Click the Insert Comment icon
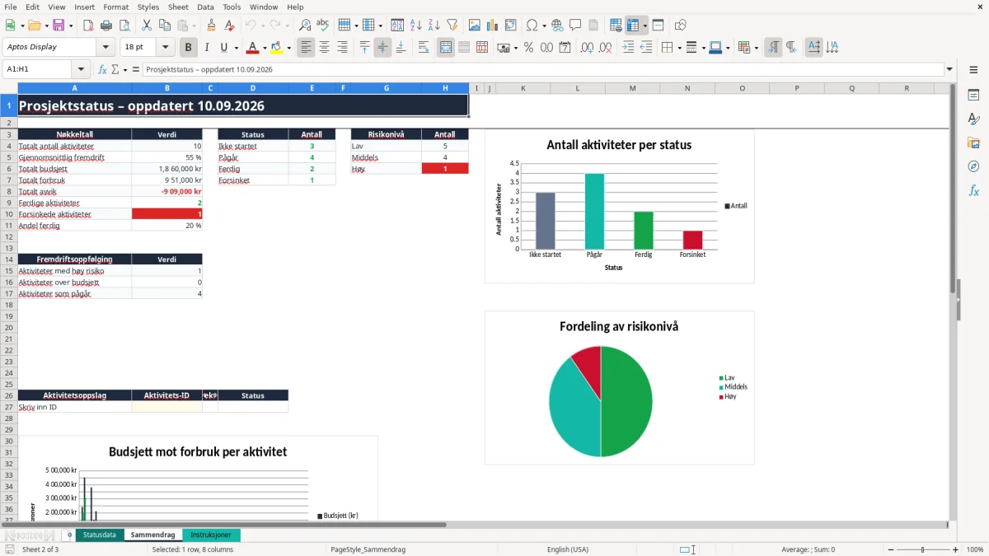This screenshot has height=556, width=989. (575, 26)
